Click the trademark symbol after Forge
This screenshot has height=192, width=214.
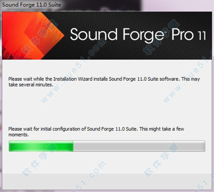(x=166, y=33)
